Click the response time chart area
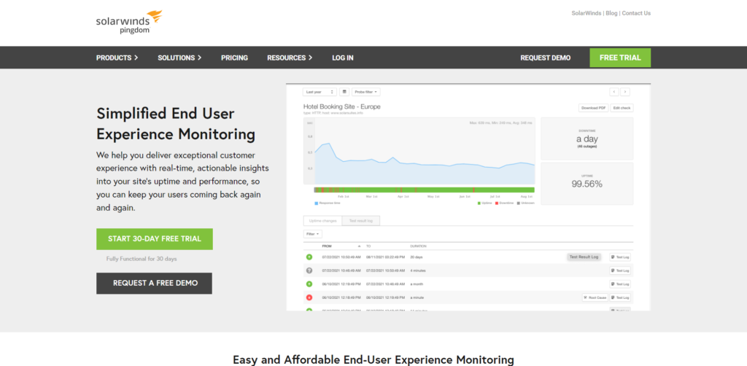The height and width of the screenshot is (366, 747). click(x=419, y=151)
